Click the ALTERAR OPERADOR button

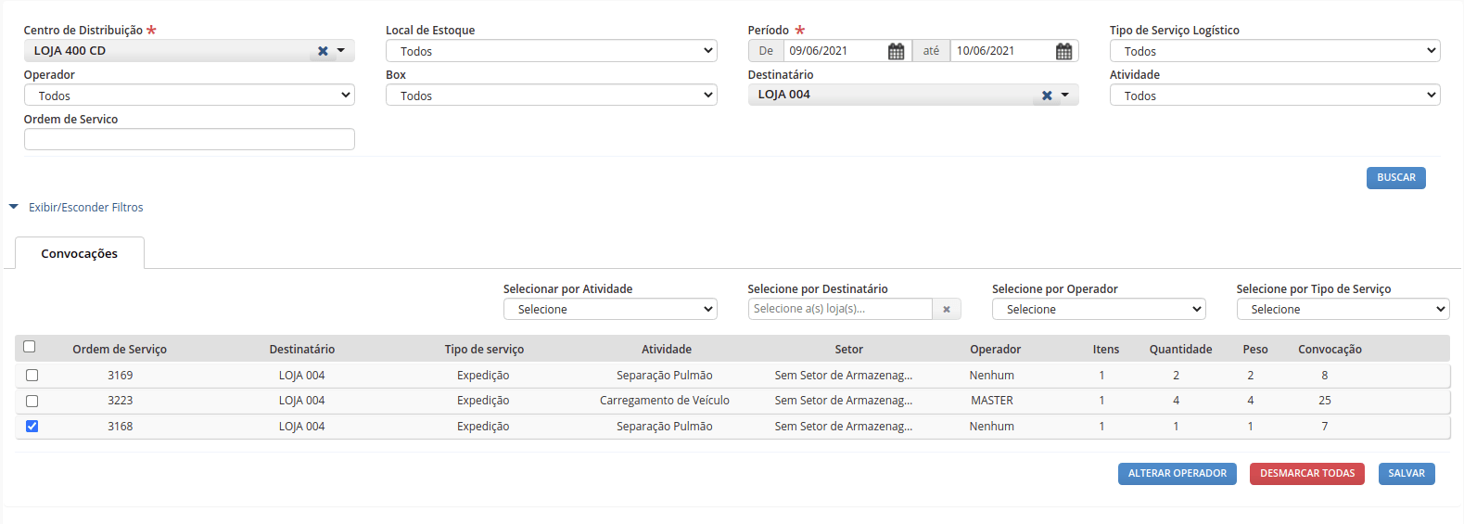click(x=1178, y=474)
